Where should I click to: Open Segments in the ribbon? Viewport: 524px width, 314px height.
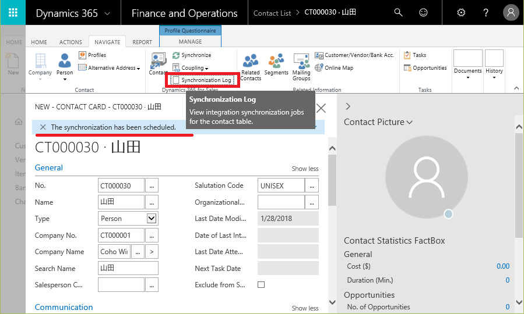(276, 65)
